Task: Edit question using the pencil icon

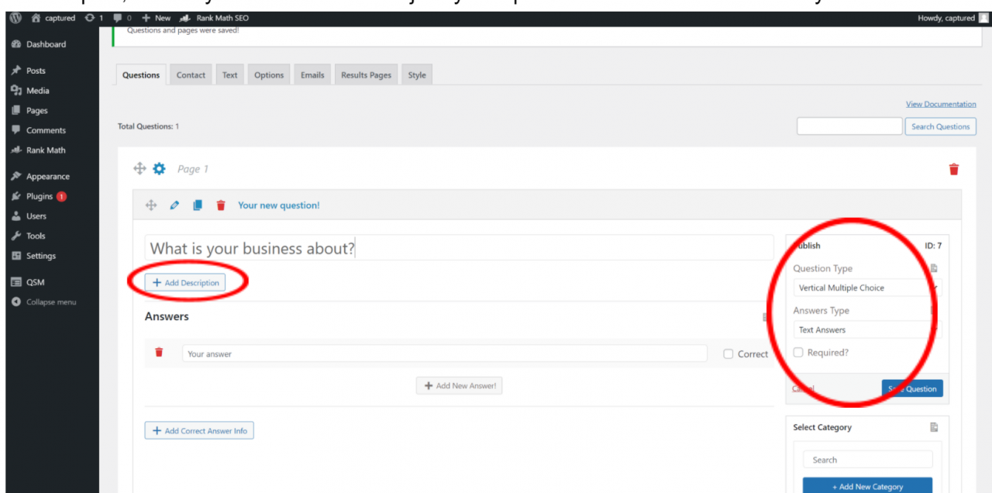Action: click(174, 205)
